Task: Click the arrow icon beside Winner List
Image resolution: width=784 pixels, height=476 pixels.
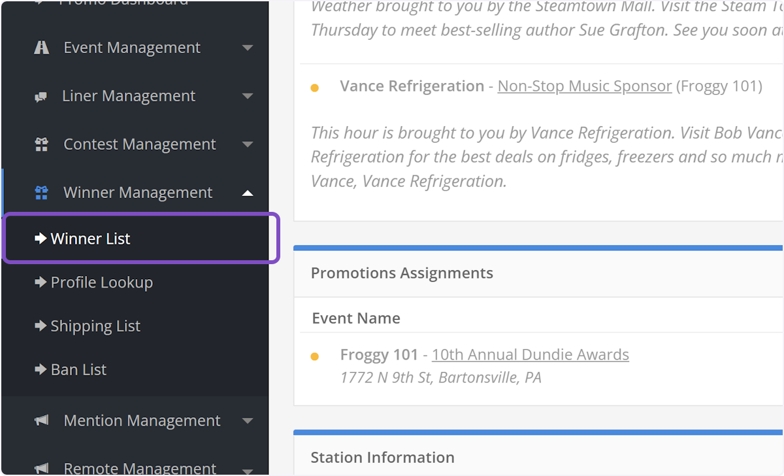Action: click(x=41, y=239)
